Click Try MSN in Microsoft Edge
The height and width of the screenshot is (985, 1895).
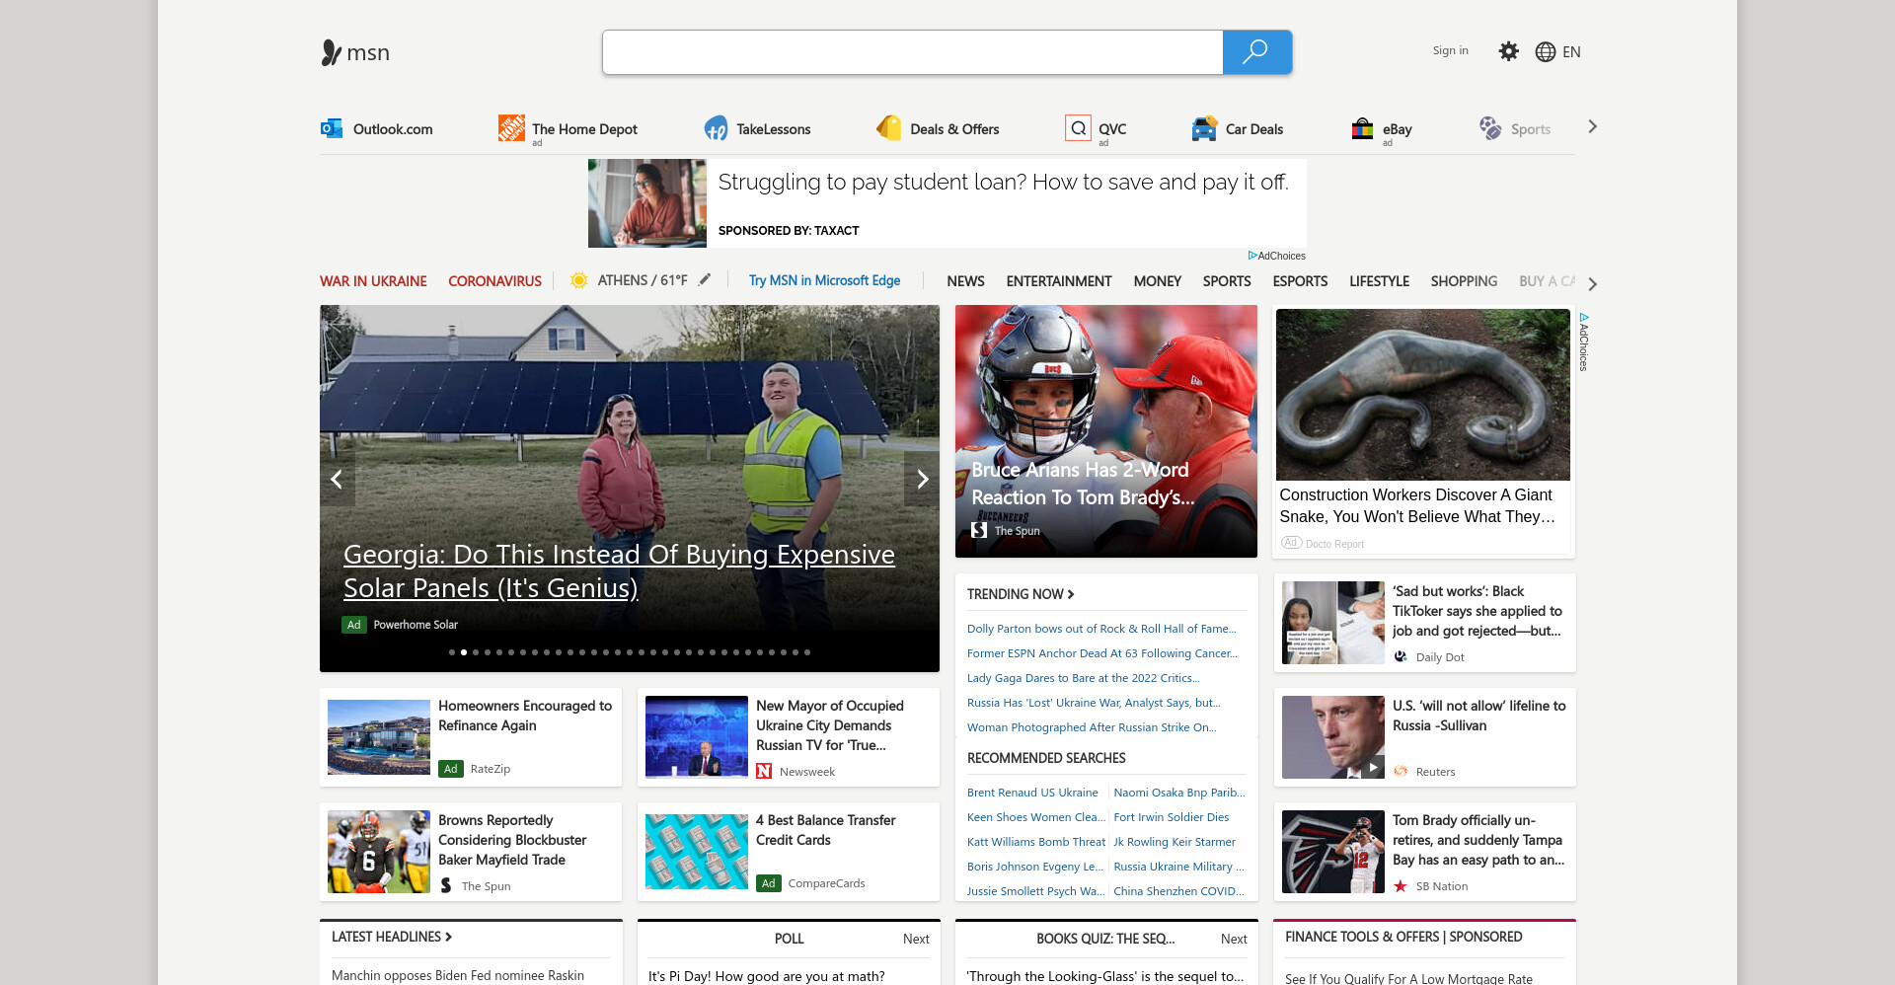coord(824,280)
